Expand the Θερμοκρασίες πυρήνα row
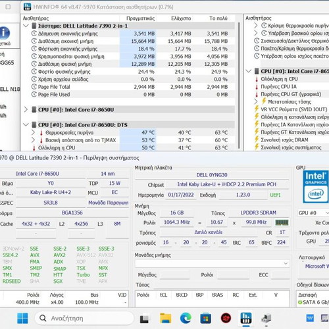The height and width of the screenshot is (329, 329). click(33, 132)
